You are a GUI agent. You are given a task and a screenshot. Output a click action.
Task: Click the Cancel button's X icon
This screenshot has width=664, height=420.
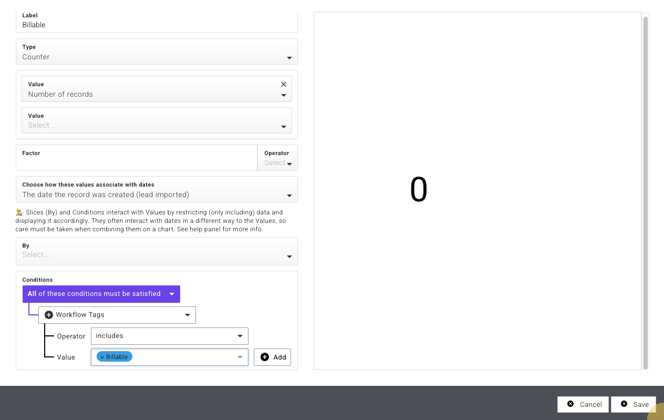(570, 404)
